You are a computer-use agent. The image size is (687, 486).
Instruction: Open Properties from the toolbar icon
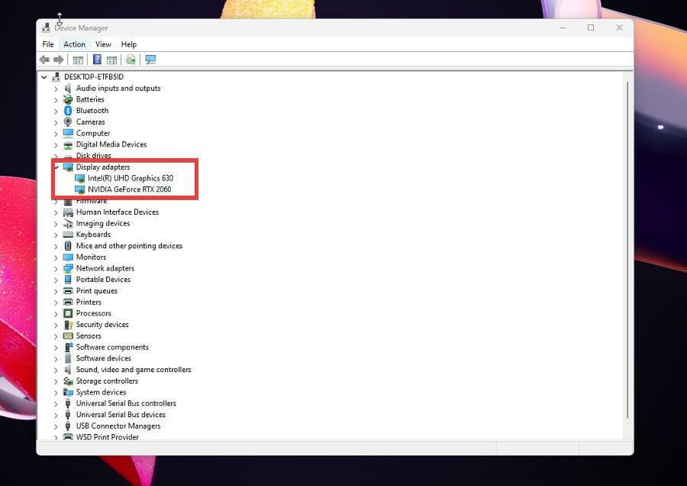111,59
